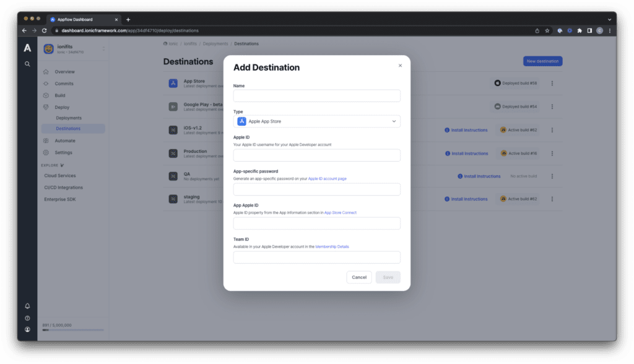Click the ionifits app avatar icon
634x364 pixels.
(48, 49)
